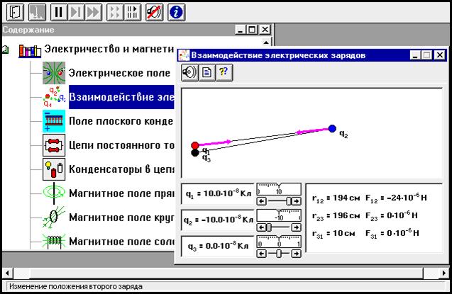Open the Магнитное поле круг... item
Screen dimensions: 452x294
click(121, 217)
